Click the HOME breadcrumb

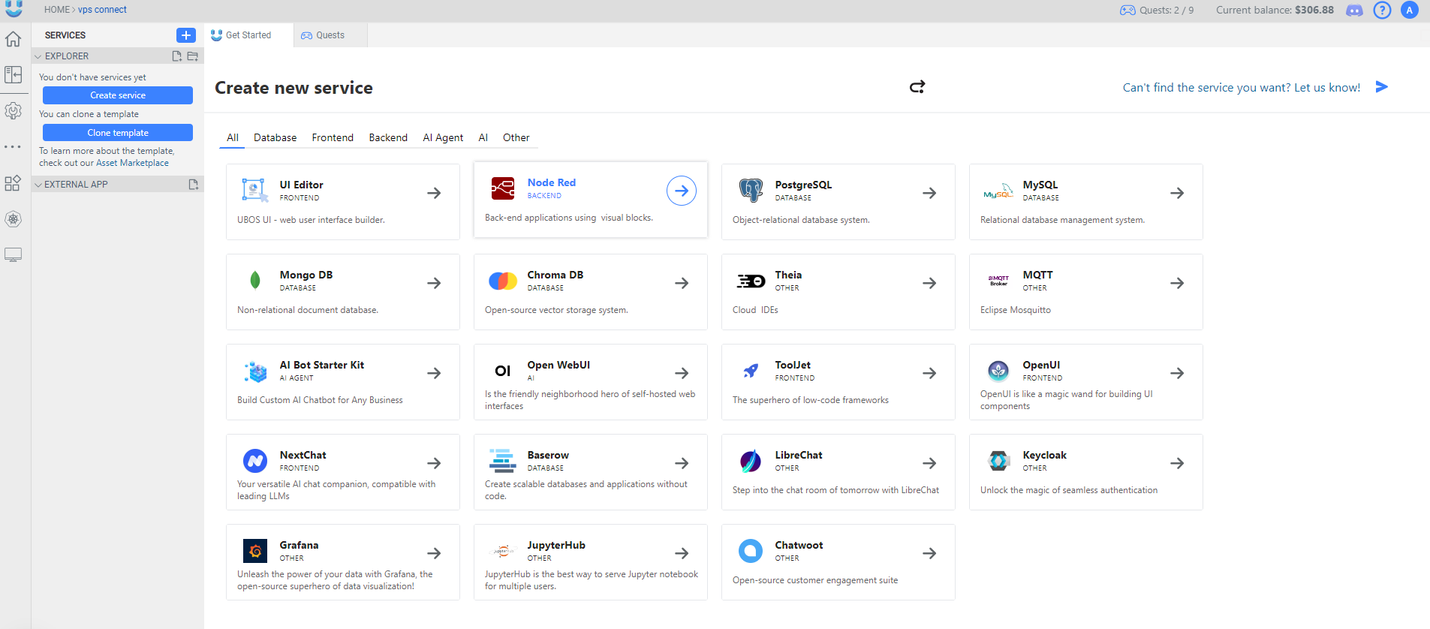point(56,10)
